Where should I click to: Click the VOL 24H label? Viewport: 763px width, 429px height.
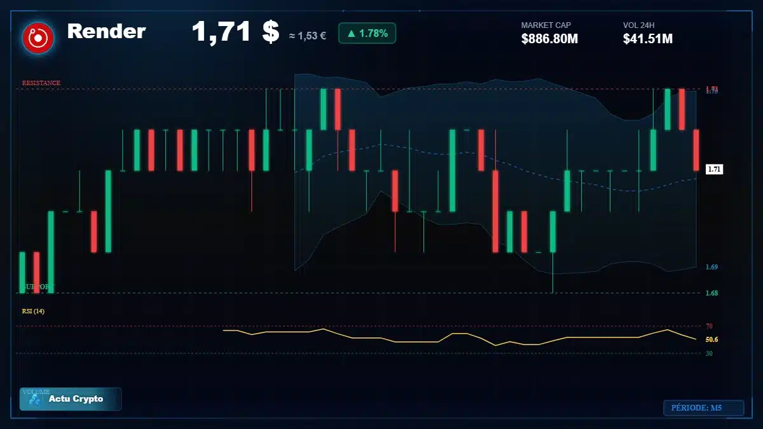639,25
